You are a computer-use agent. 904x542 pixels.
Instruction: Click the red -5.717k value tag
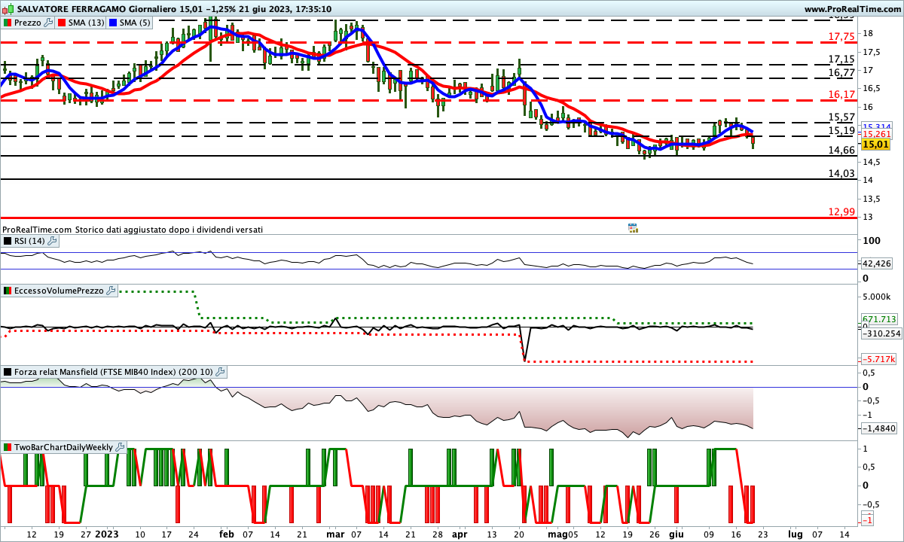coord(877,360)
